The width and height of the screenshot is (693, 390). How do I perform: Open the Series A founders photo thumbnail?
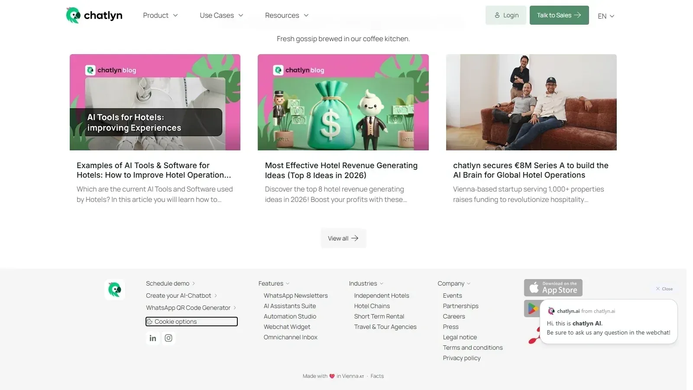pyautogui.click(x=531, y=102)
